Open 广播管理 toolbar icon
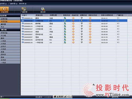The width and height of the screenshot is (132, 99). (24, 9)
